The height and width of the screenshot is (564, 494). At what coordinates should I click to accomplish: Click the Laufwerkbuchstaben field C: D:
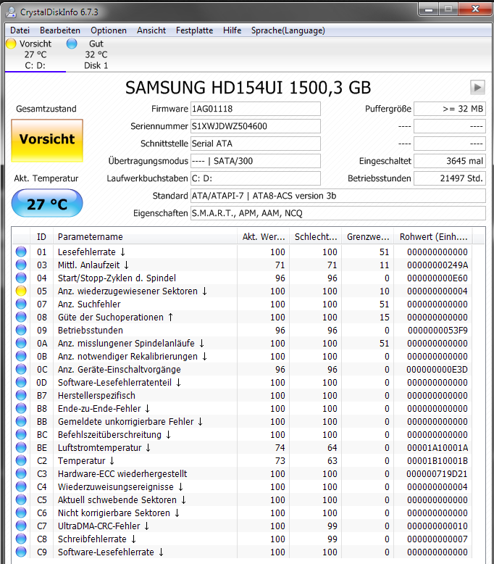pyautogui.click(x=256, y=178)
